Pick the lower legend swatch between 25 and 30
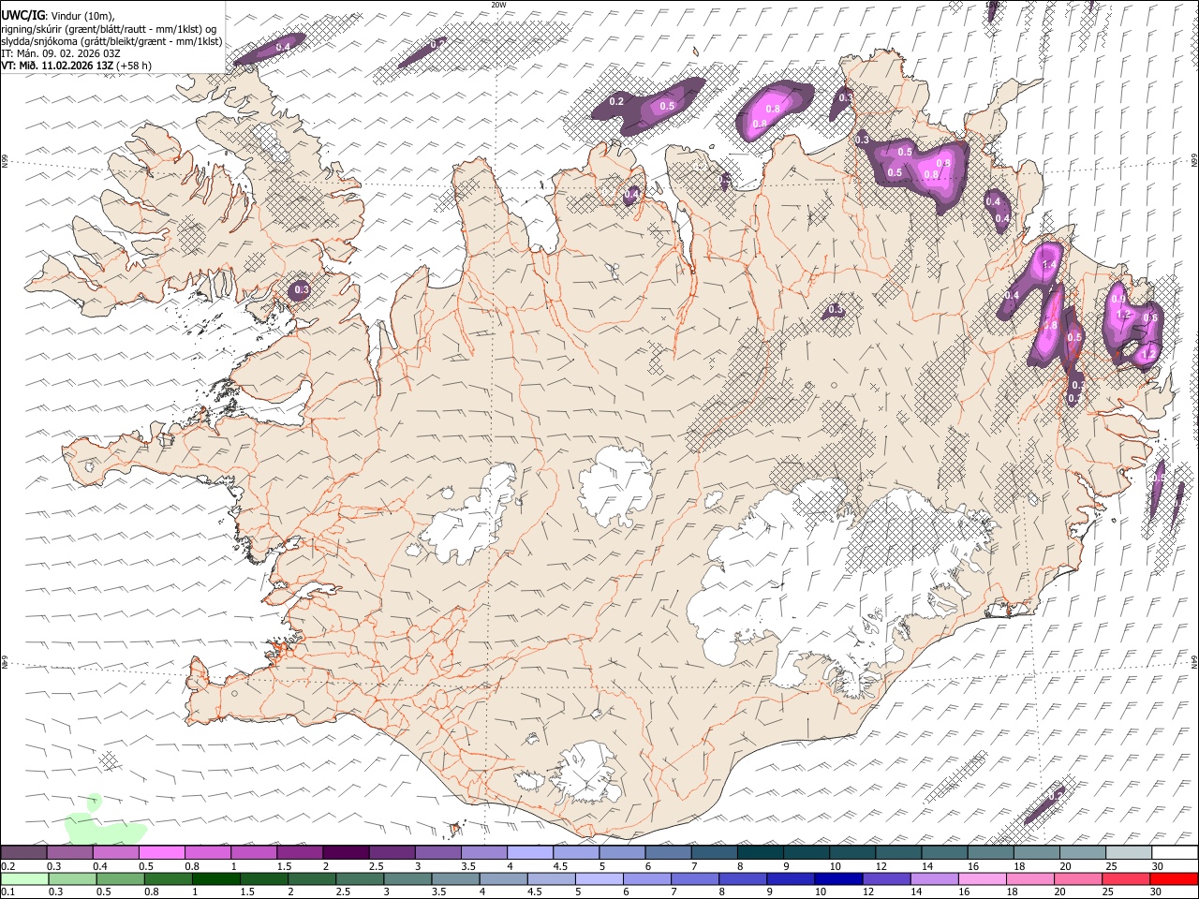The width and height of the screenshot is (1199, 899). (1125, 878)
